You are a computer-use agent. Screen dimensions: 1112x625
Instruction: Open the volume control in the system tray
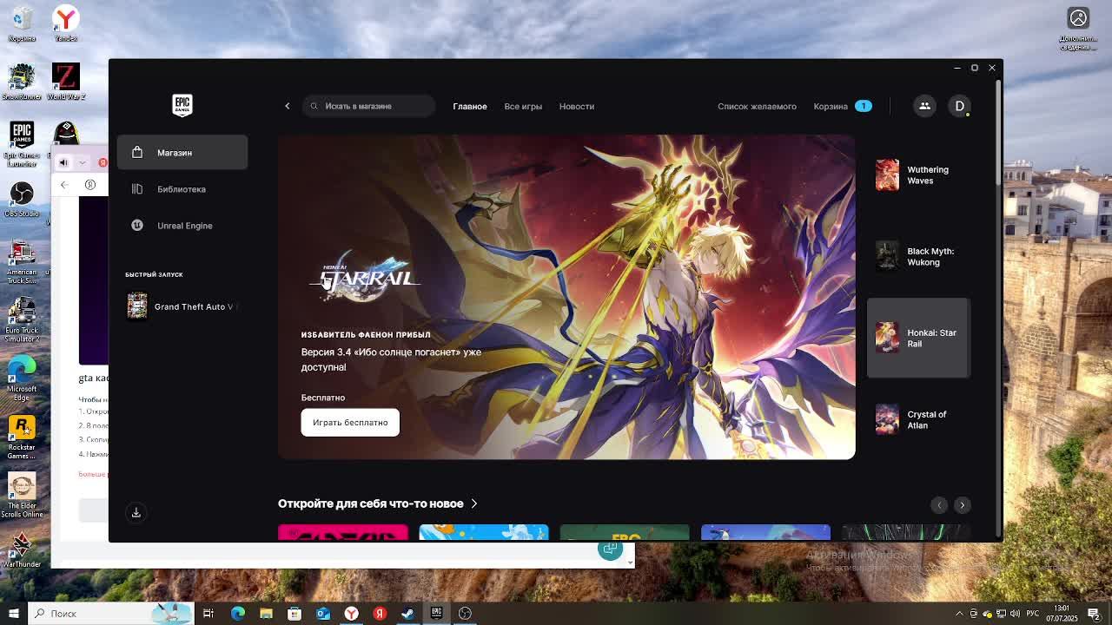(1015, 614)
